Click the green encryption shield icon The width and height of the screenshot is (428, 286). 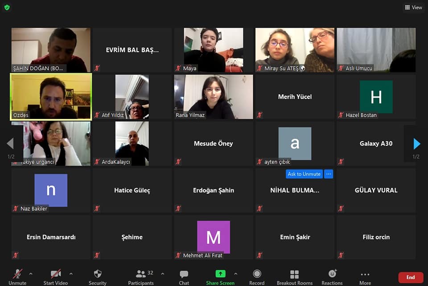pos(7,8)
